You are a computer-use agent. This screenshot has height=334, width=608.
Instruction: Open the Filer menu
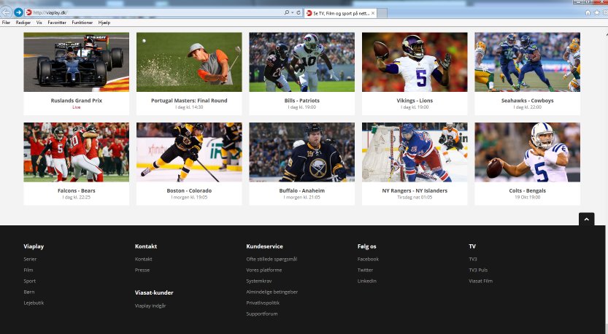tap(7, 23)
